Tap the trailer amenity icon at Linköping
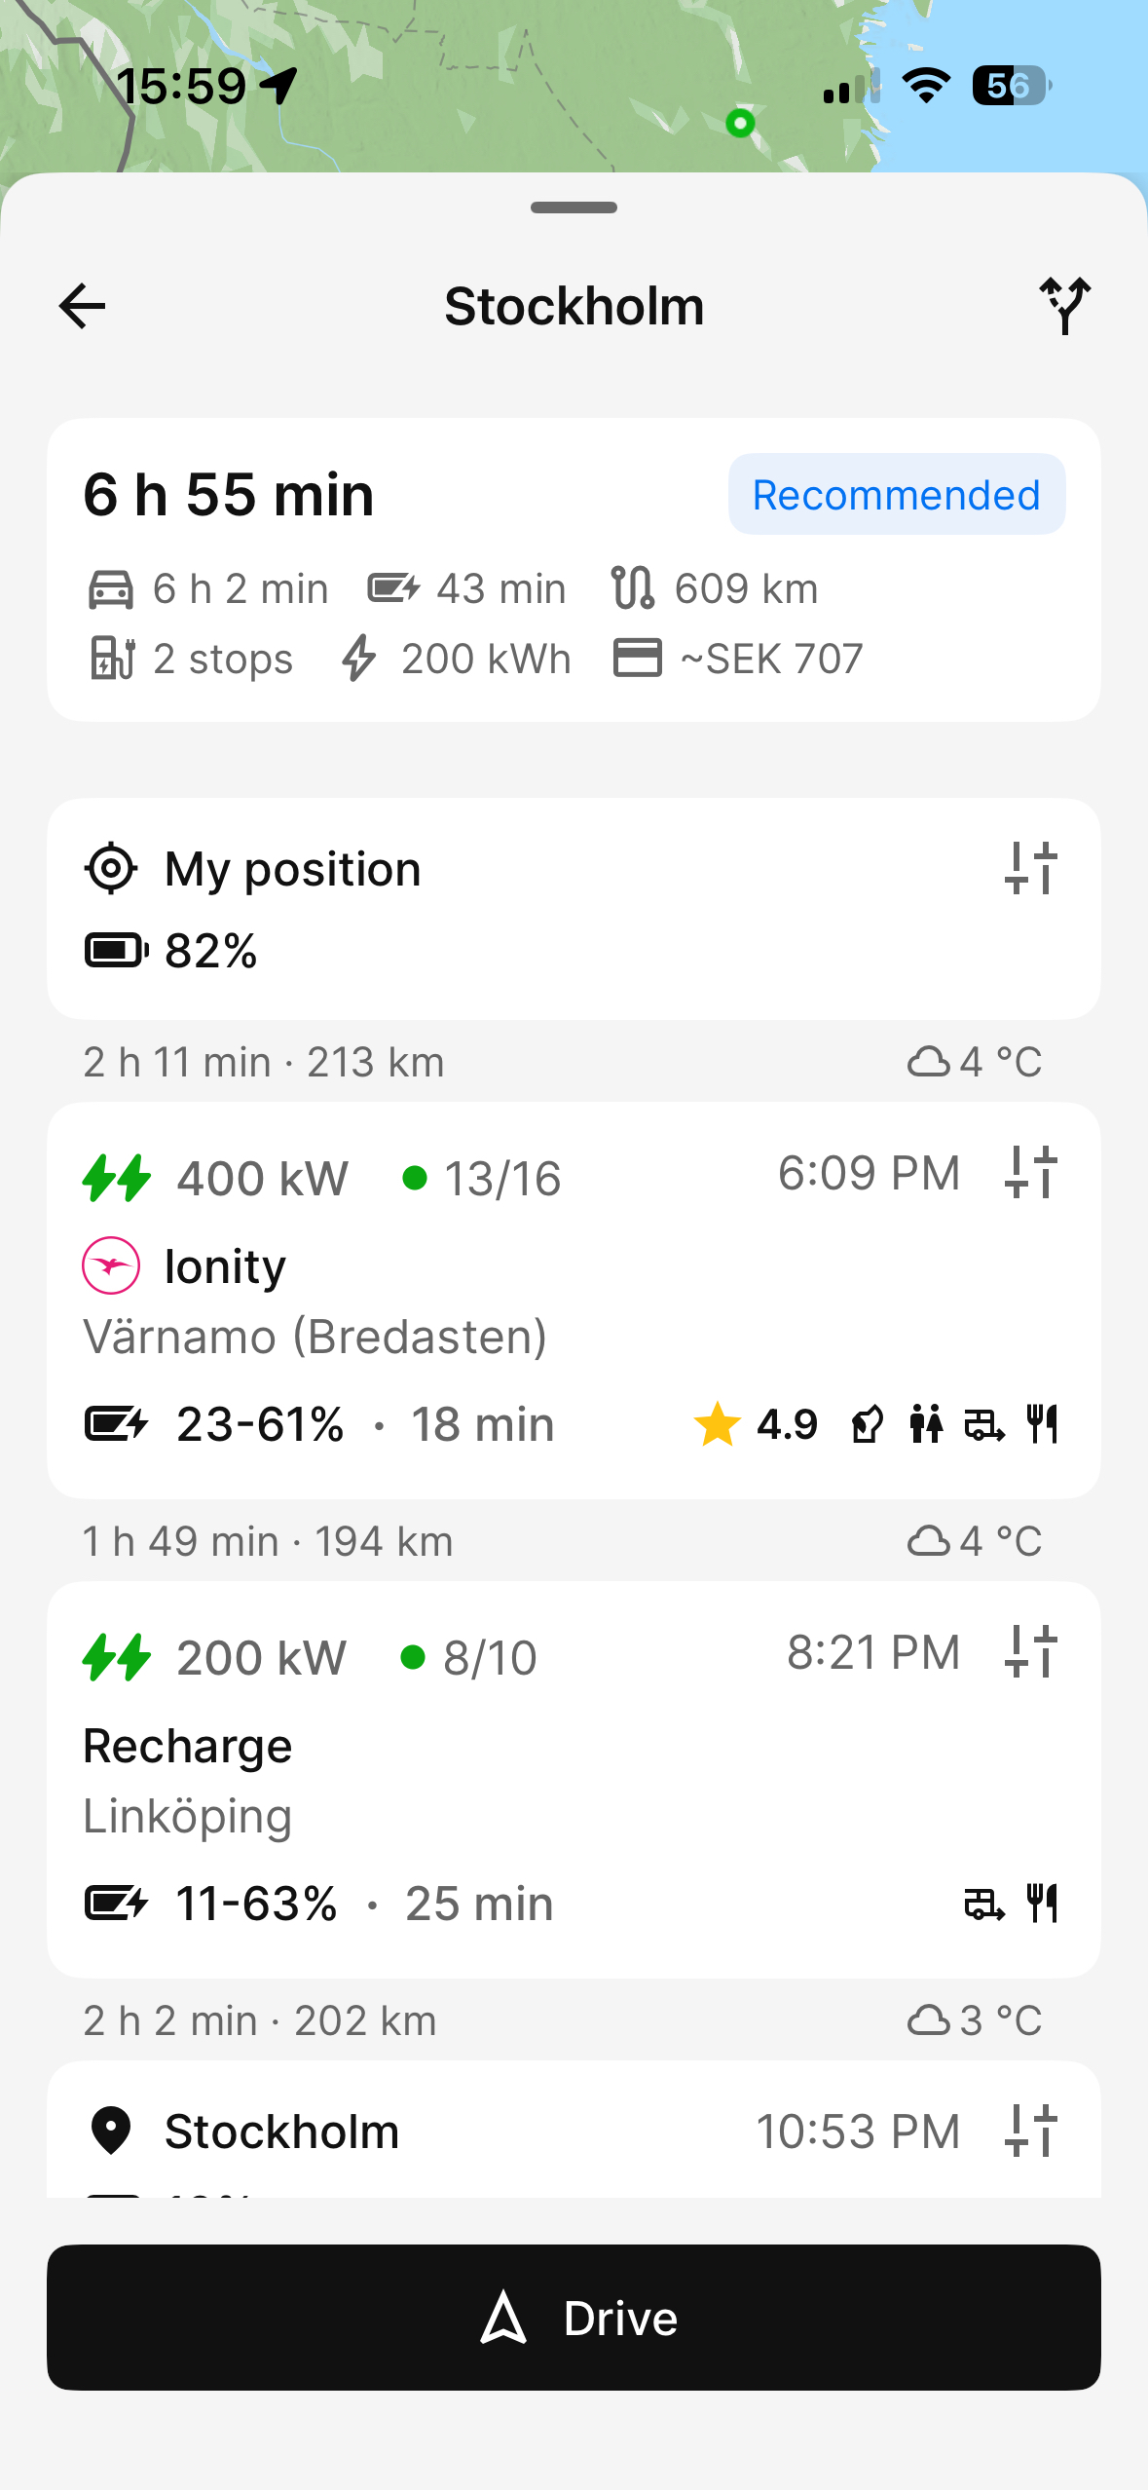The width and height of the screenshot is (1148, 2490). click(983, 1904)
